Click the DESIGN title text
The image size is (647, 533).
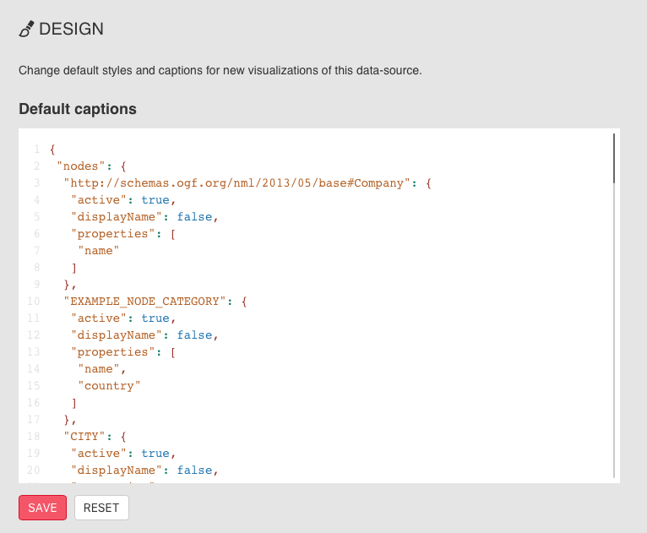click(71, 29)
